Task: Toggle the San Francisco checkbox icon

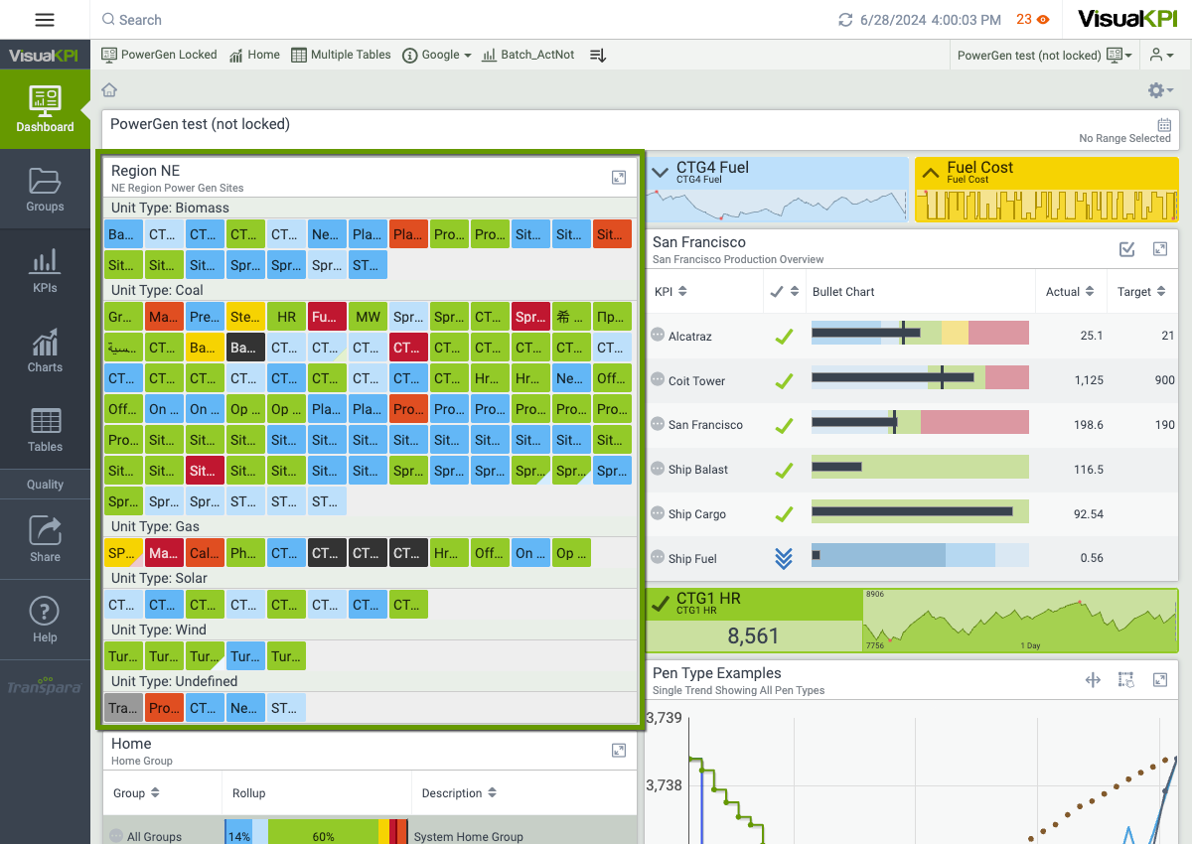Action: 1126,249
